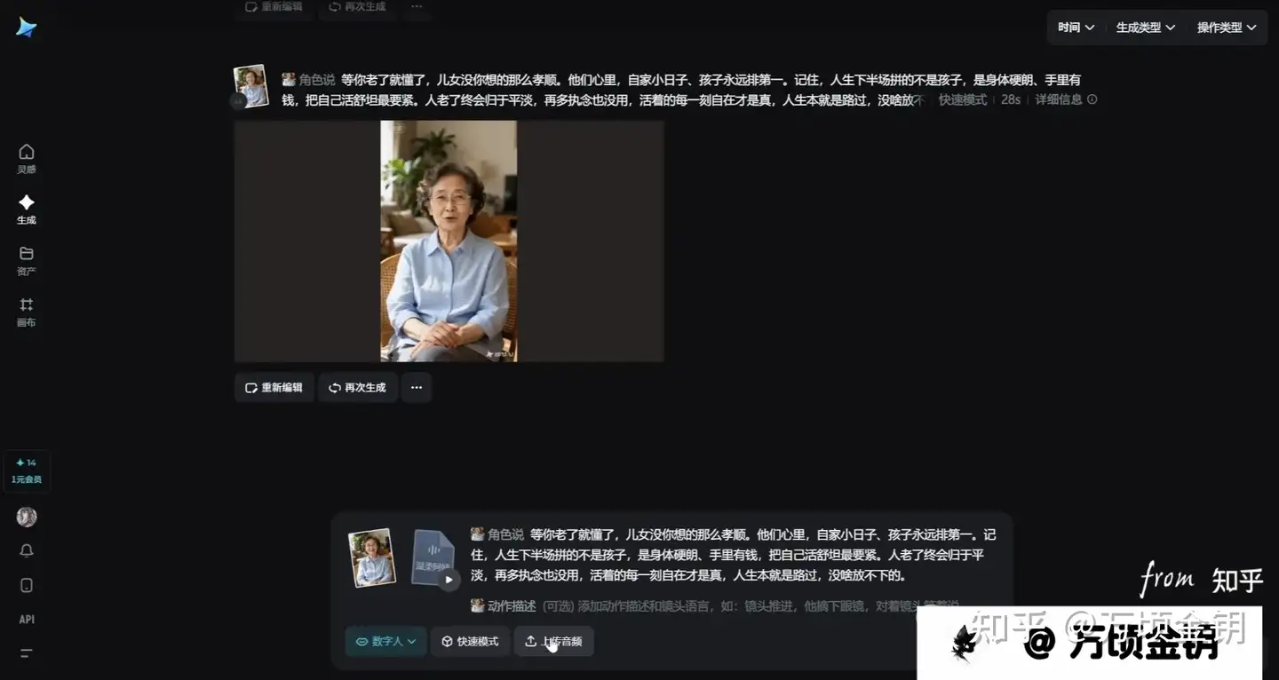Click the mobile phone app icon
The width and height of the screenshot is (1279, 680).
click(x=27, y=585)
